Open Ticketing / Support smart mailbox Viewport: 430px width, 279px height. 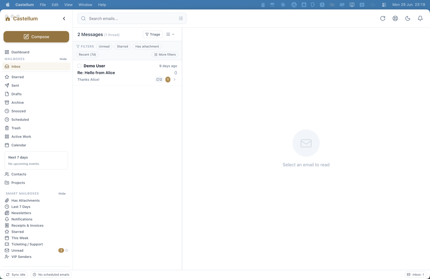(36, 244)
